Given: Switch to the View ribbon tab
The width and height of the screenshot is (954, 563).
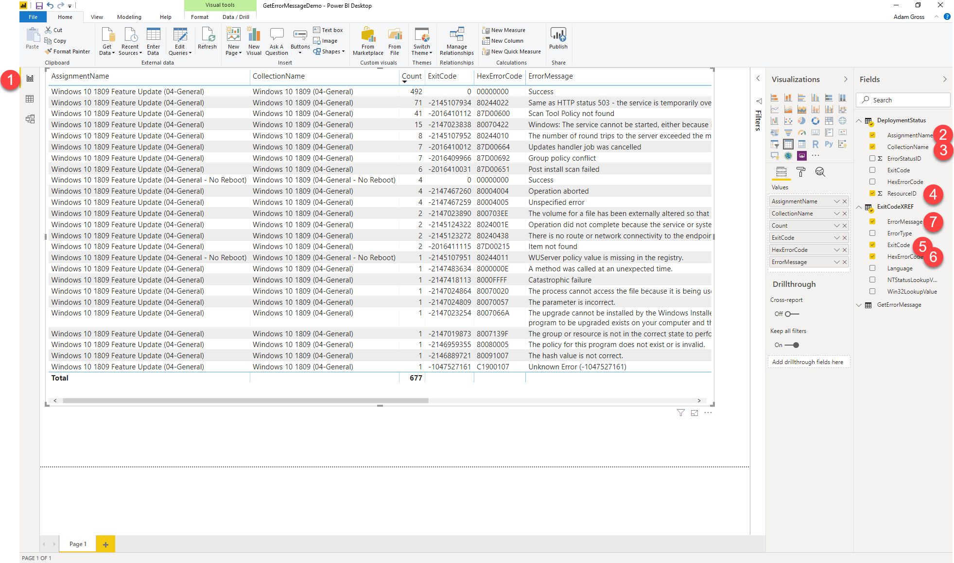Looking at the screenshot, I should [x=97, y=17].
